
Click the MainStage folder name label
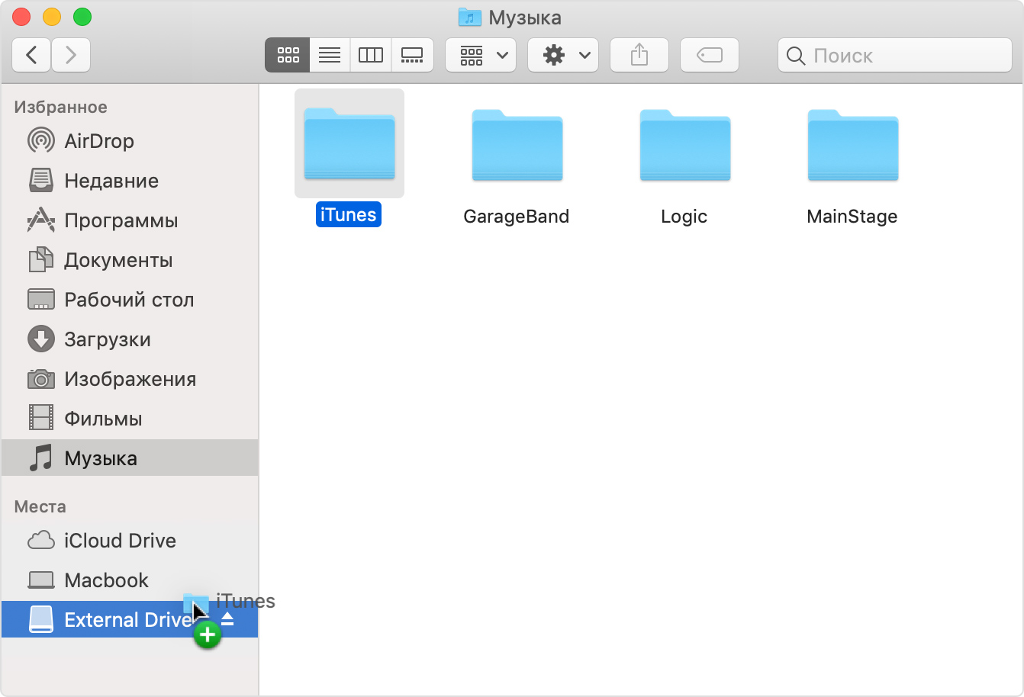click(x=852, y=217)
